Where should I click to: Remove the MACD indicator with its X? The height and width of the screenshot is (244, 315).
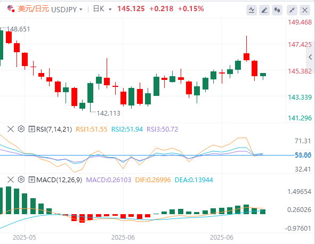(11, 180)
